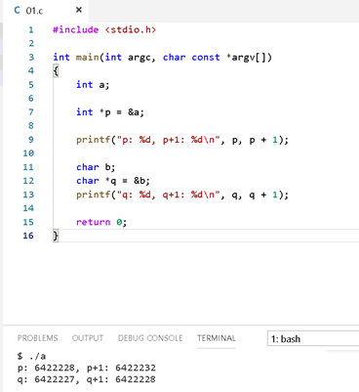Open the PROBLEMS panel tab
Viewport: 359px width, 392px height.
pyautogui.click(x=37, y=338)
